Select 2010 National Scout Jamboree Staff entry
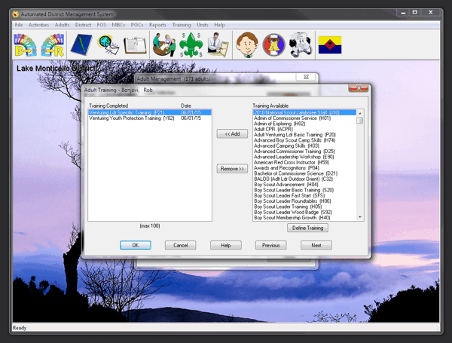452x343 pixels. click(304, 112)
